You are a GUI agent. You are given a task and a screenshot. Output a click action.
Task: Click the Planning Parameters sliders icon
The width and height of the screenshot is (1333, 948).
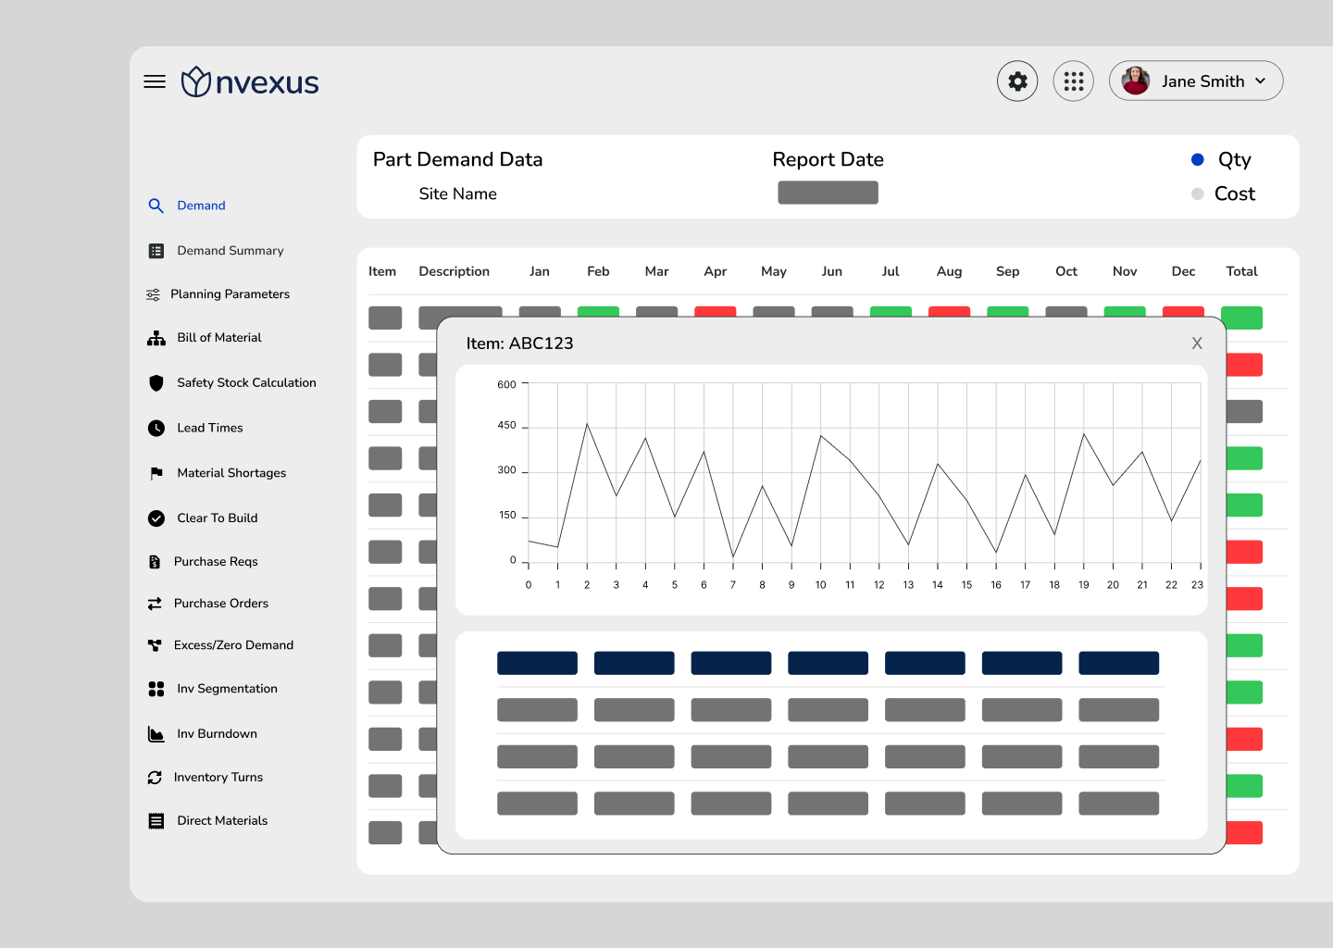click(153, 294)
